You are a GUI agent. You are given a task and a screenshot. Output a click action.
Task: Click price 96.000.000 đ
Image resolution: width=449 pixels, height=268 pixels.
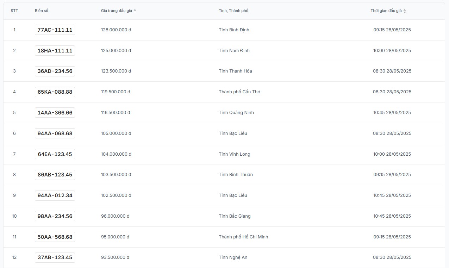(x=115, y=216)
